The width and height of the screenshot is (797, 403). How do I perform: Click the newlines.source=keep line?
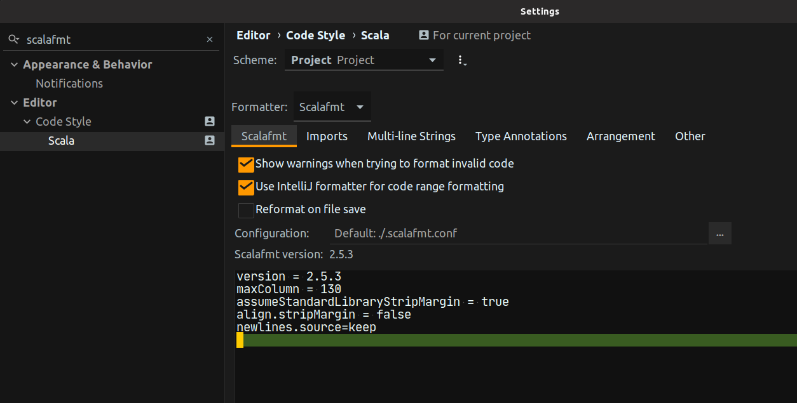click(x=306, y=327)
